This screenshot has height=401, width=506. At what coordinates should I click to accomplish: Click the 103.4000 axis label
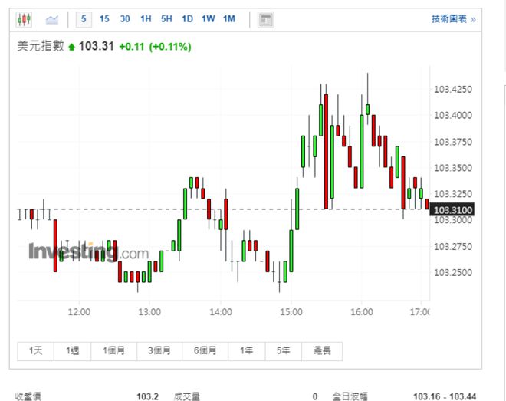pyautogui.click(x=453, y=115)
